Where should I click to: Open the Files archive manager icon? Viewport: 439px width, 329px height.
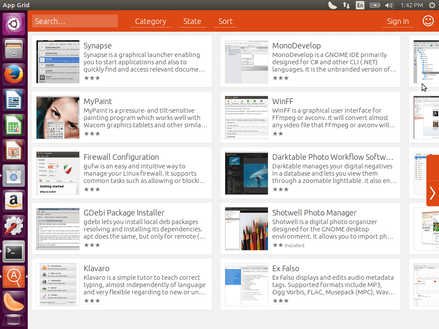point(14,48)
